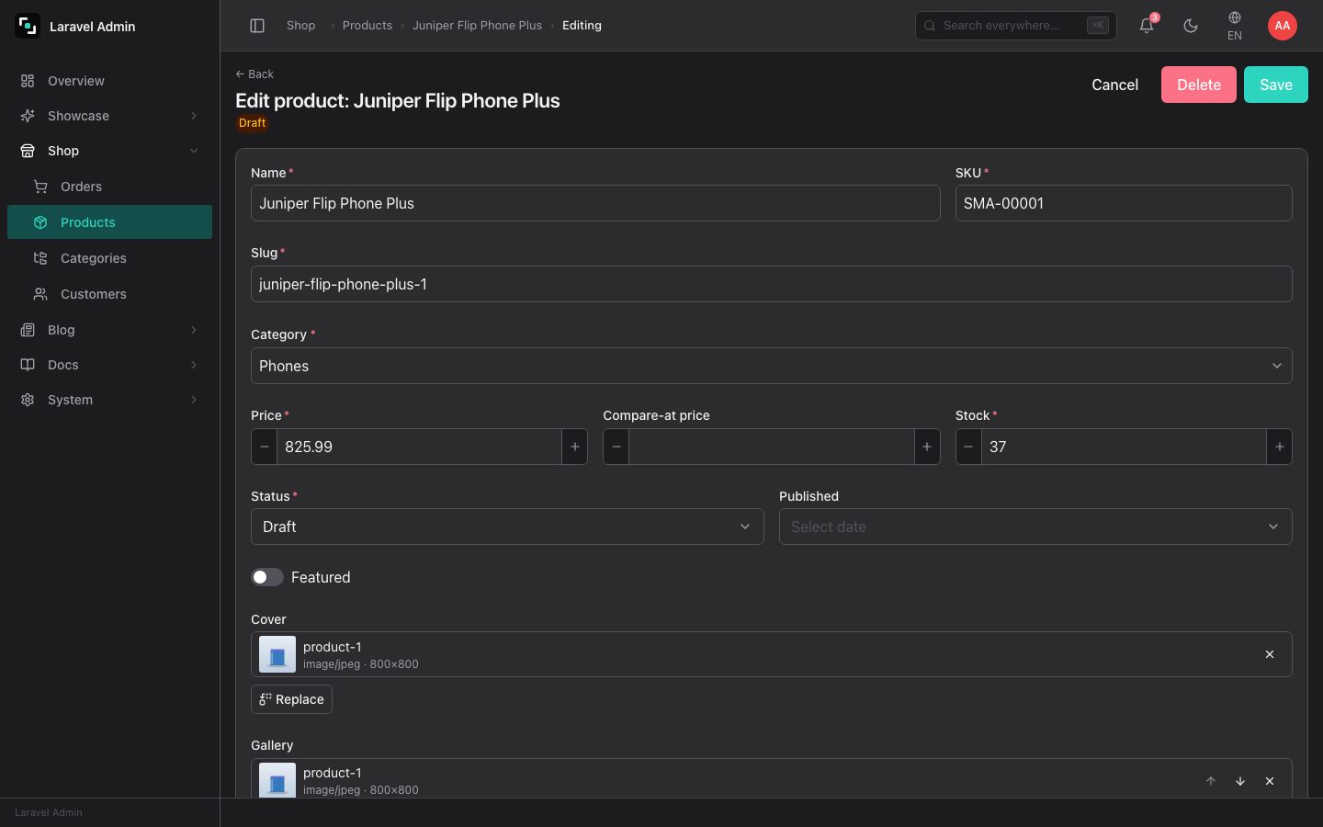Viewport: 1323px width, 827px height.
Task: Replace the cover image
Action: [x=291, y=699]
